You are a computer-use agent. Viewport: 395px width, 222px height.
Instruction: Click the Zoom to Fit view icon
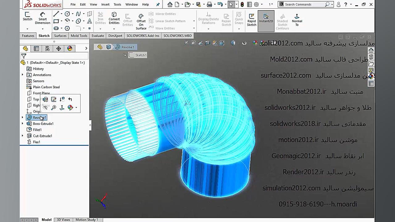pos(186,43)
